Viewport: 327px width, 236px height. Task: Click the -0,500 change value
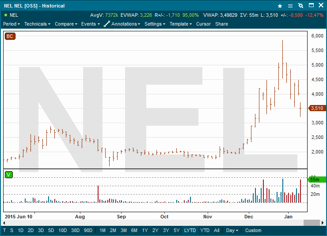[296, 15]
